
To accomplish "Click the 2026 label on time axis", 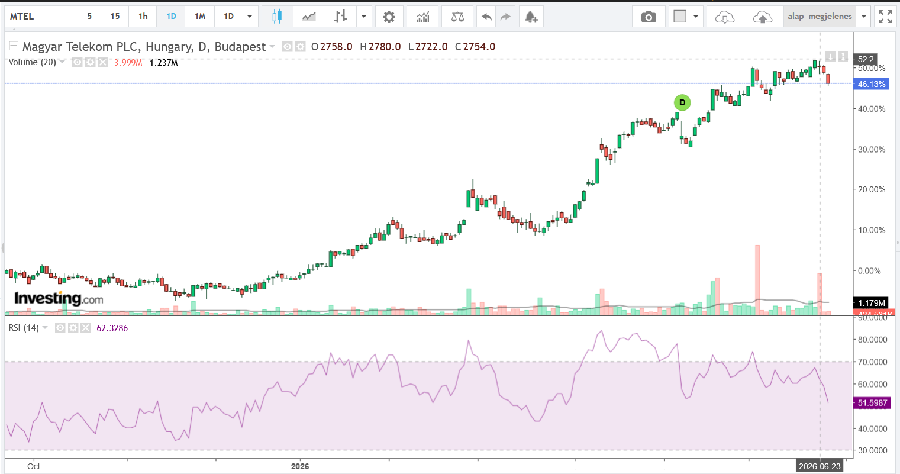I will click(x=300, y=466).
